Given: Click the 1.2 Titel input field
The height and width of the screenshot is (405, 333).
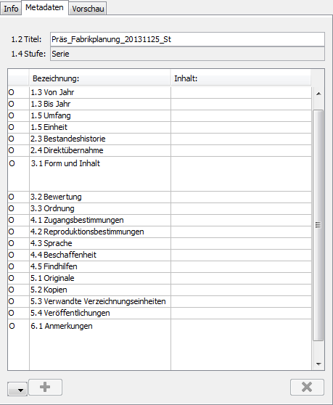Looking at the screenshot, I should coord(187,39).
